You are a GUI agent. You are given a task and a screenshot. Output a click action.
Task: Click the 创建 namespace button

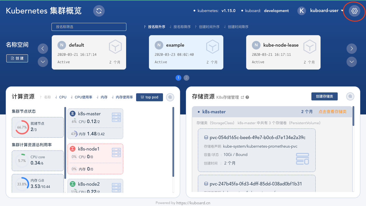(17, 58)
